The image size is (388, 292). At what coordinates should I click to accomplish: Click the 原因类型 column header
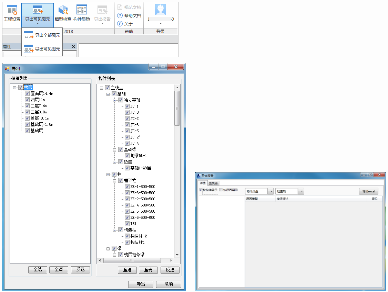pos(261,199)
